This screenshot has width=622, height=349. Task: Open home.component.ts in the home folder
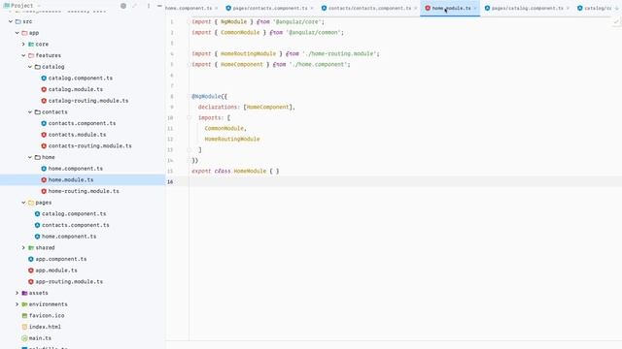coord(76,169)
